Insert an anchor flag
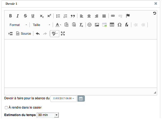The width and height of the screenshot is (162, 119). [x=128, y=16]
